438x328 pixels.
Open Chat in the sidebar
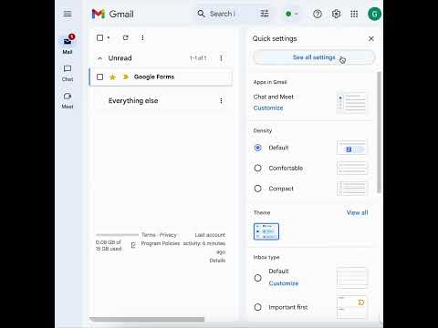[x=68, y=73]
